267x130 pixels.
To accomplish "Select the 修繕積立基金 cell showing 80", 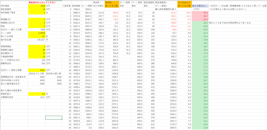I will pyautogui.click(x=37, y=50).
